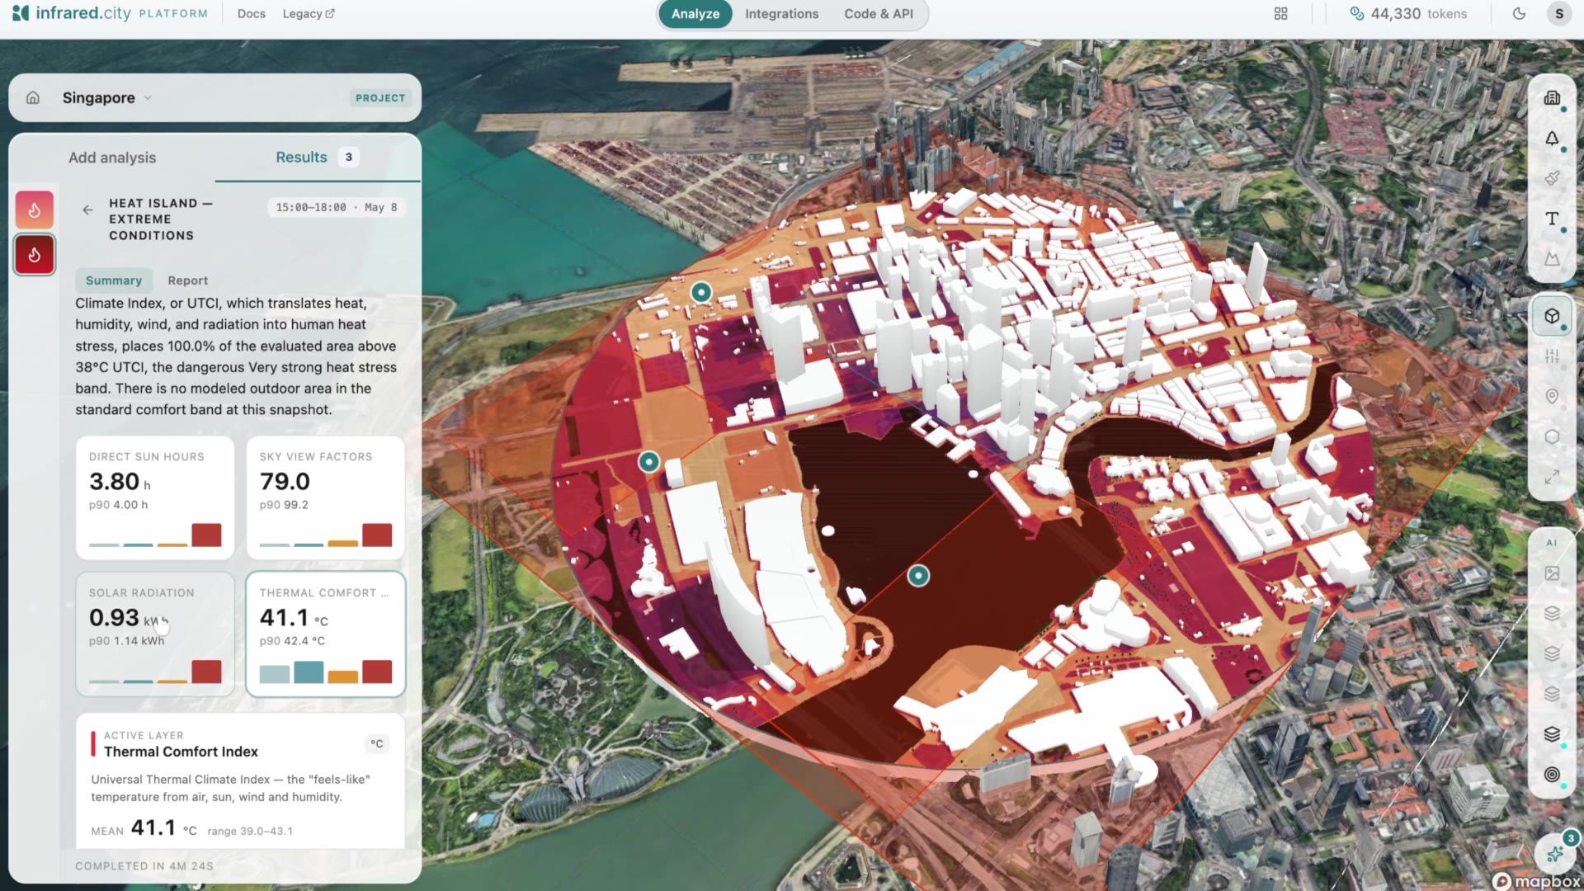The image size is (1584, 891).
Task: Click the °C unit badge in Active Layer
Action: [377, 743]
